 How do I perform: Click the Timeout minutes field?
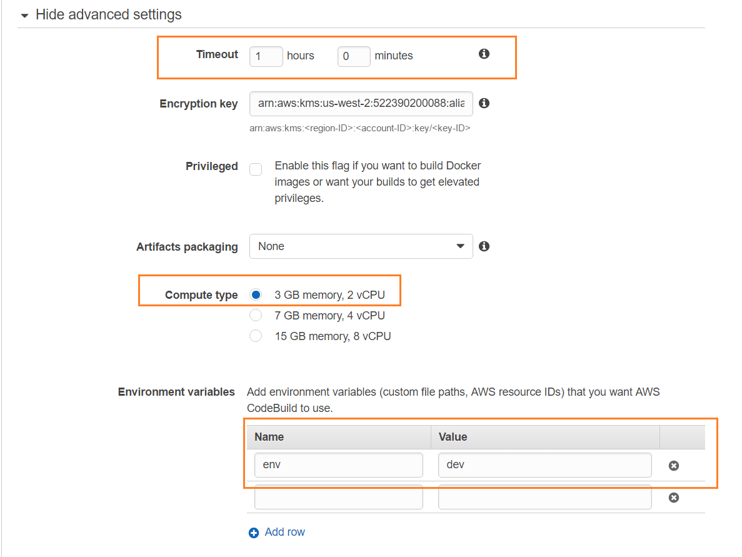(x=354, y=56)
